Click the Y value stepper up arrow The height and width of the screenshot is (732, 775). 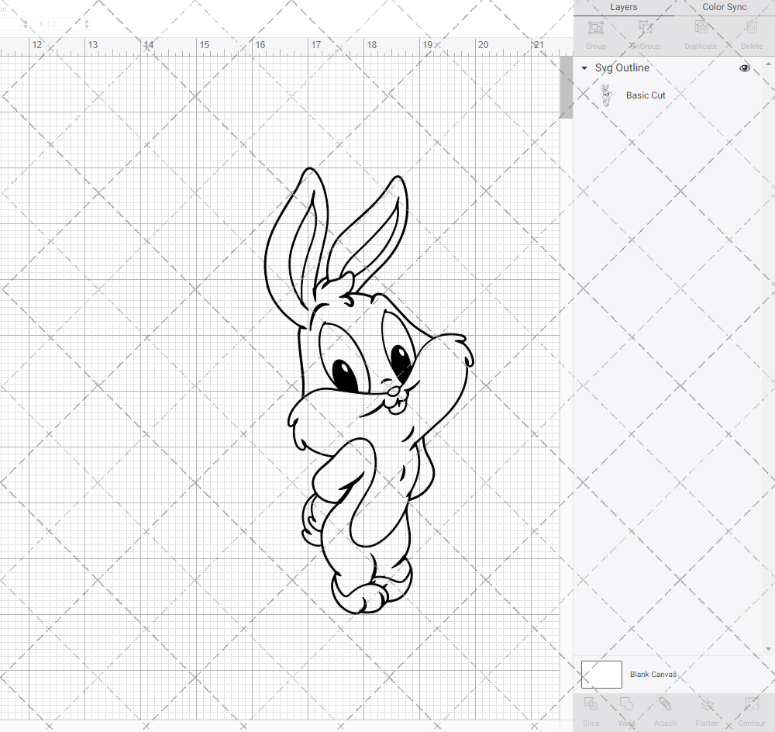86,22
